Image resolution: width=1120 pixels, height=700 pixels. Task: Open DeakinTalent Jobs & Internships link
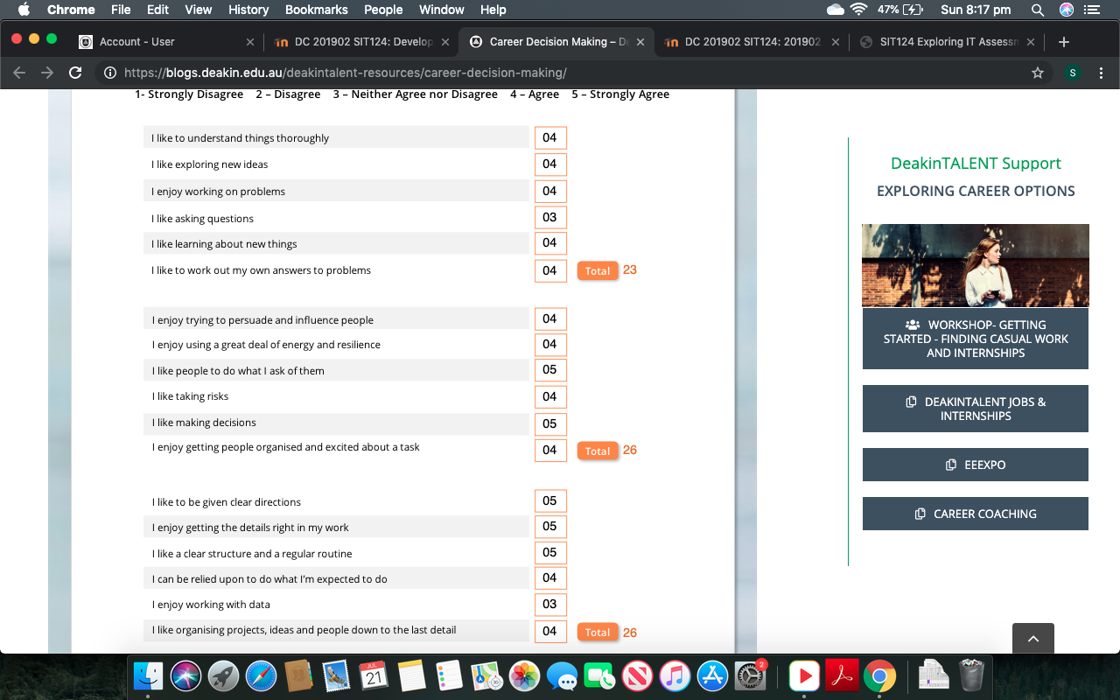[x=975, y=409]
